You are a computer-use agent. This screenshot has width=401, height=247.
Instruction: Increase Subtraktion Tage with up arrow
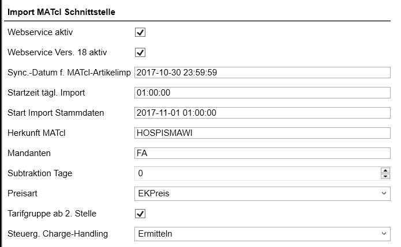point(385,170)
